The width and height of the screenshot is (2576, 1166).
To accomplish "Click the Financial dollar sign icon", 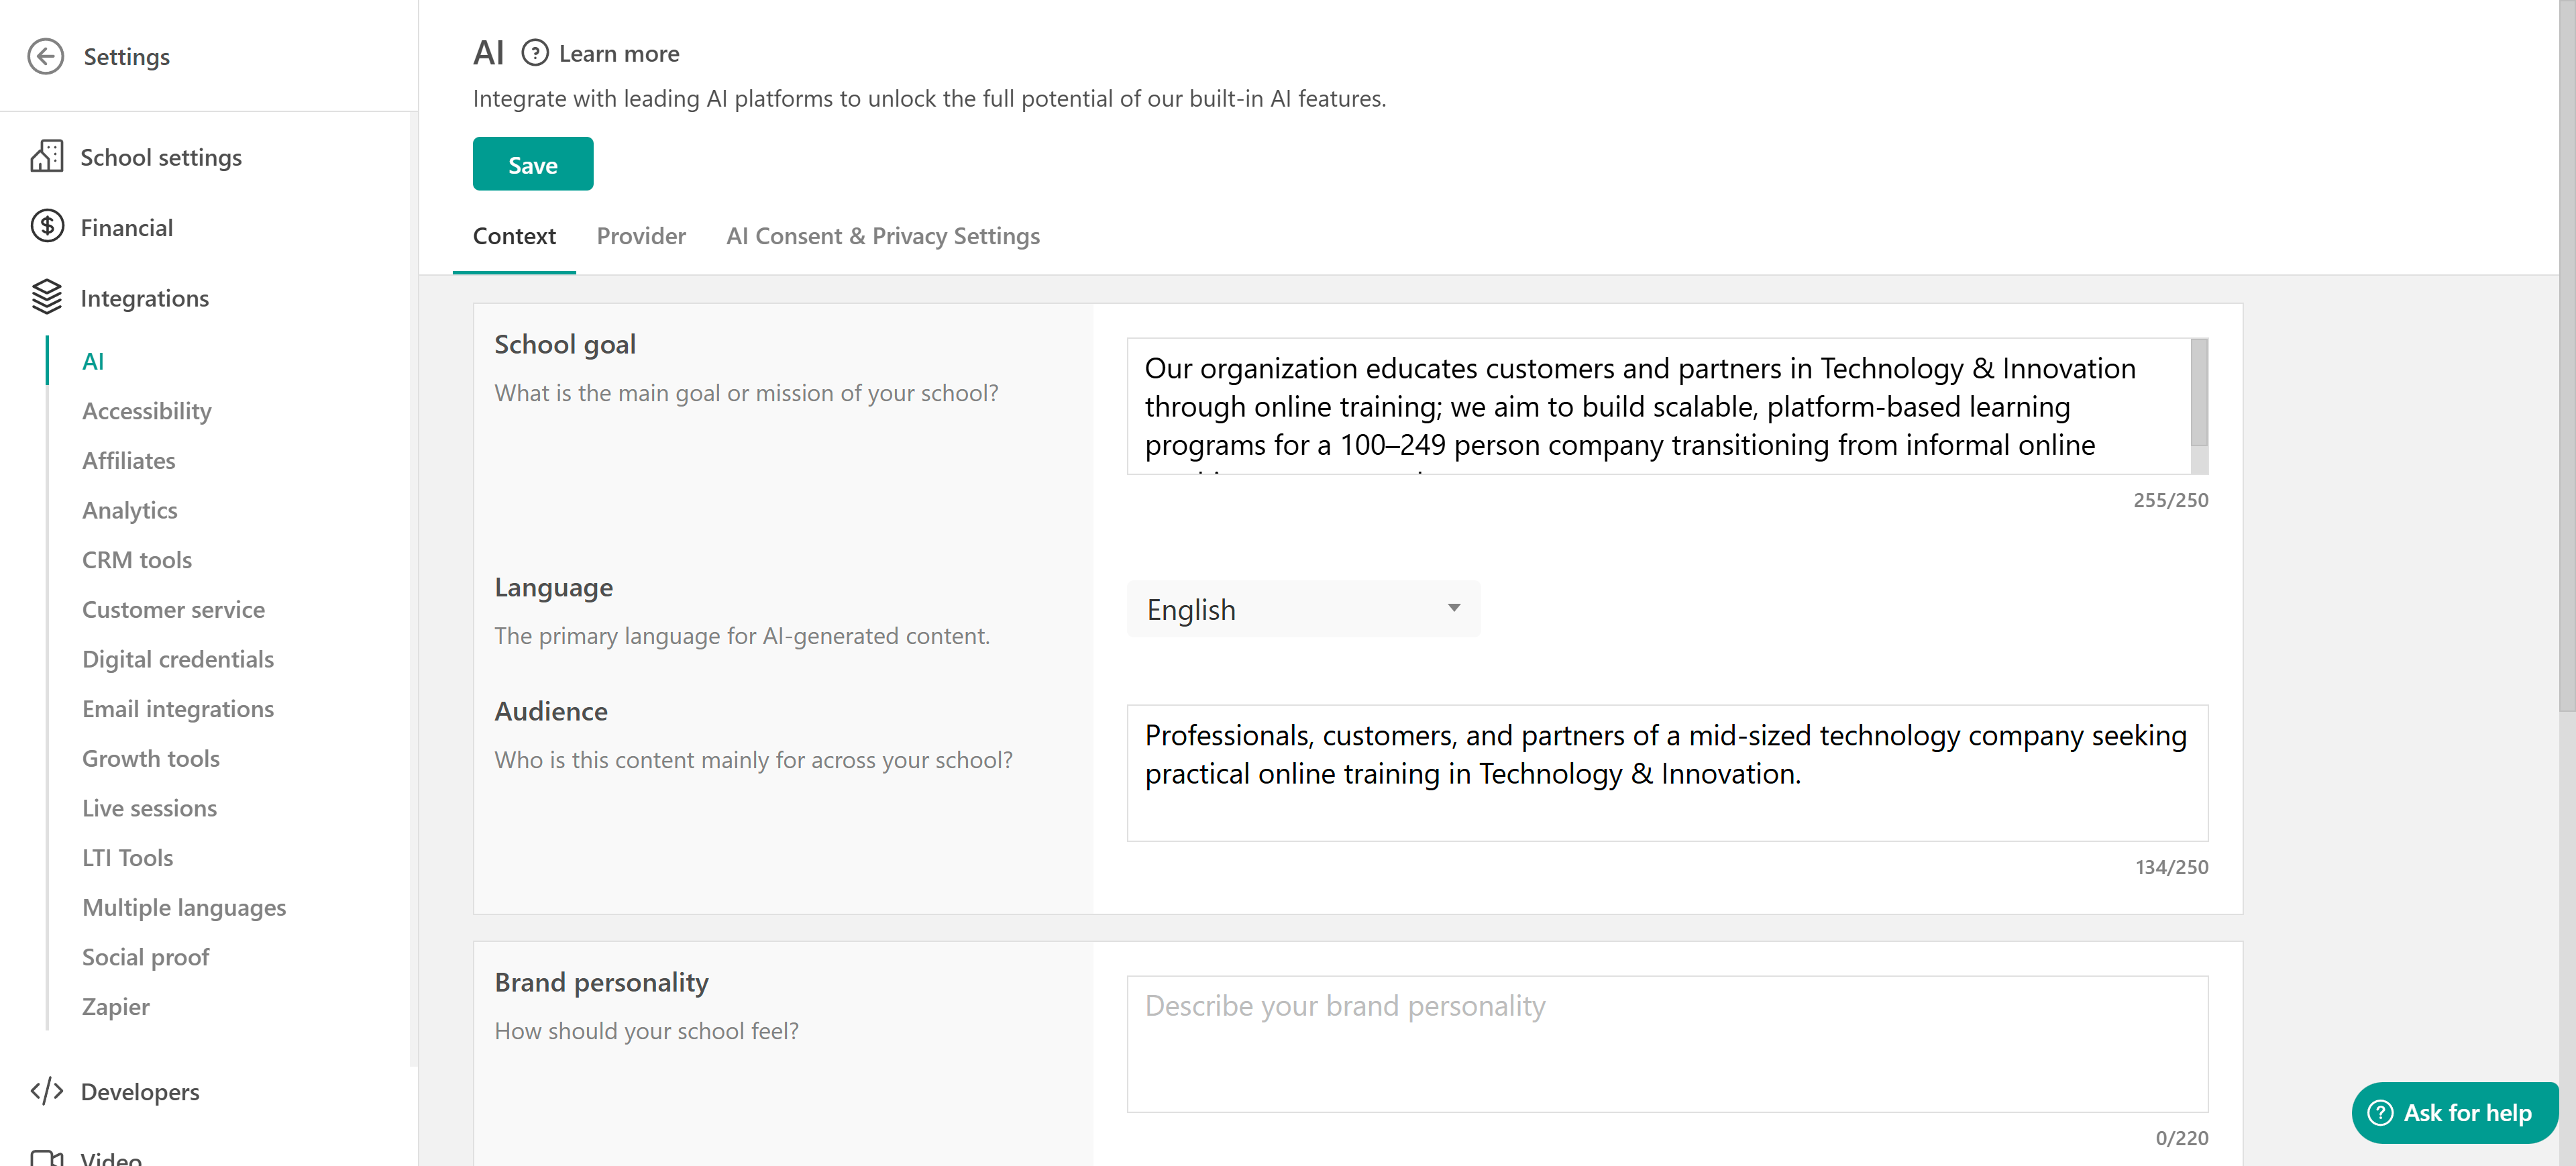I will (46, 227).
